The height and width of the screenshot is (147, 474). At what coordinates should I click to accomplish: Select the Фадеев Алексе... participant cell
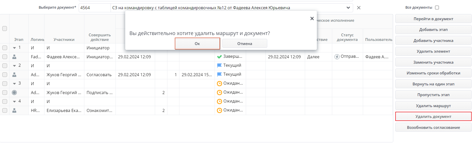point(64,57)
